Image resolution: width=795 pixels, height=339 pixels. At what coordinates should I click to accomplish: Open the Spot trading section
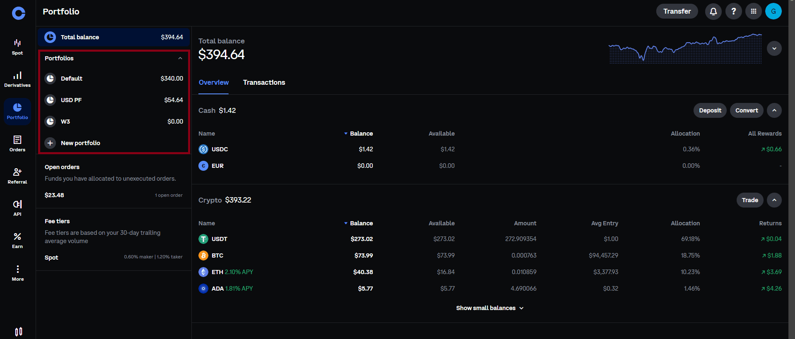click(17, 47)
